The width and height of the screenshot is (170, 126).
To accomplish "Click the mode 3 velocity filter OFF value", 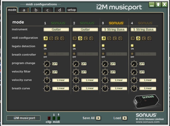I will pyautogui.click(x=113, y=72).
